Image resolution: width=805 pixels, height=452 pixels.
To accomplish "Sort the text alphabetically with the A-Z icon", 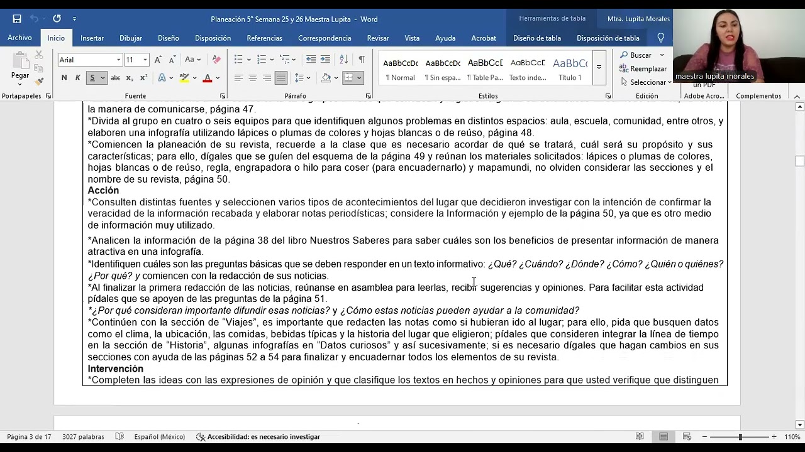I will click(343, 60).
